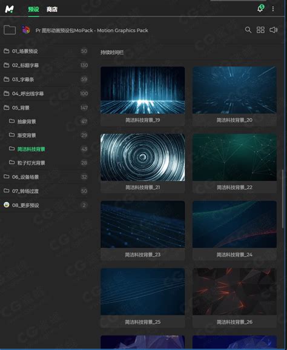Click the 43 count beside 简洁科技背景
Screen dimensions: 287x350
[84, 149]
